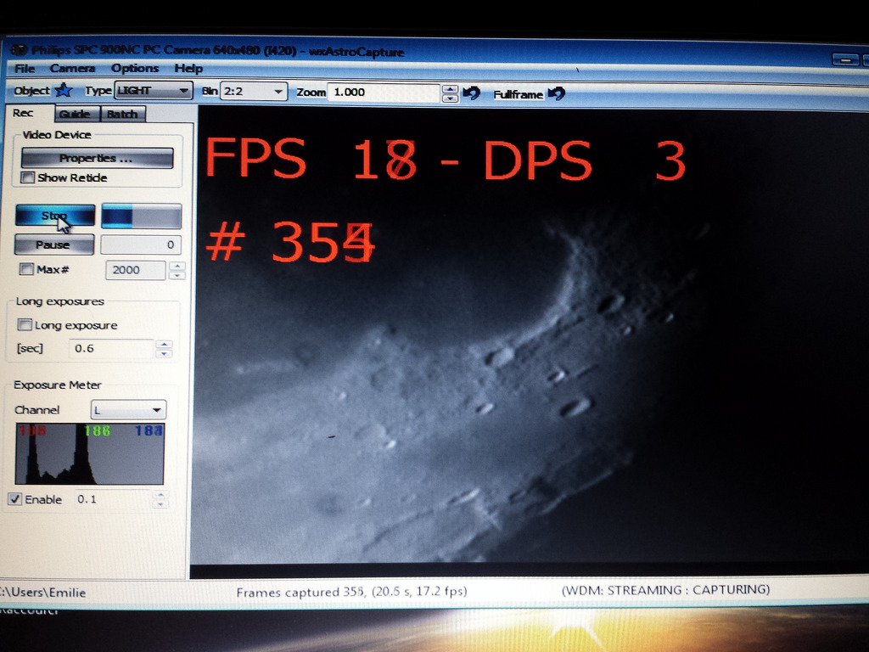Open the Type dropdown showing LIGHT
The height and width of the screenshot is (652, 869).
[154, 90]
